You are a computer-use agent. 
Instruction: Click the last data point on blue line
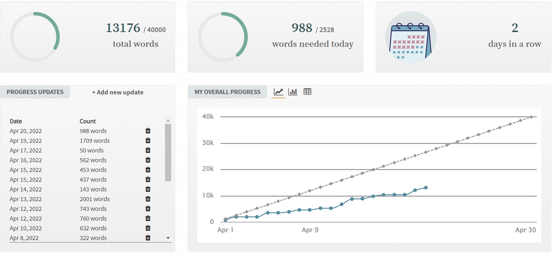[x=426, y=187]
